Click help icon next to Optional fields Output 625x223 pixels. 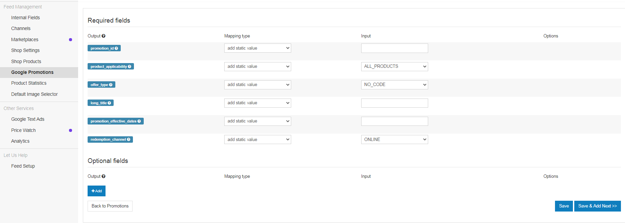click(103, 176)
